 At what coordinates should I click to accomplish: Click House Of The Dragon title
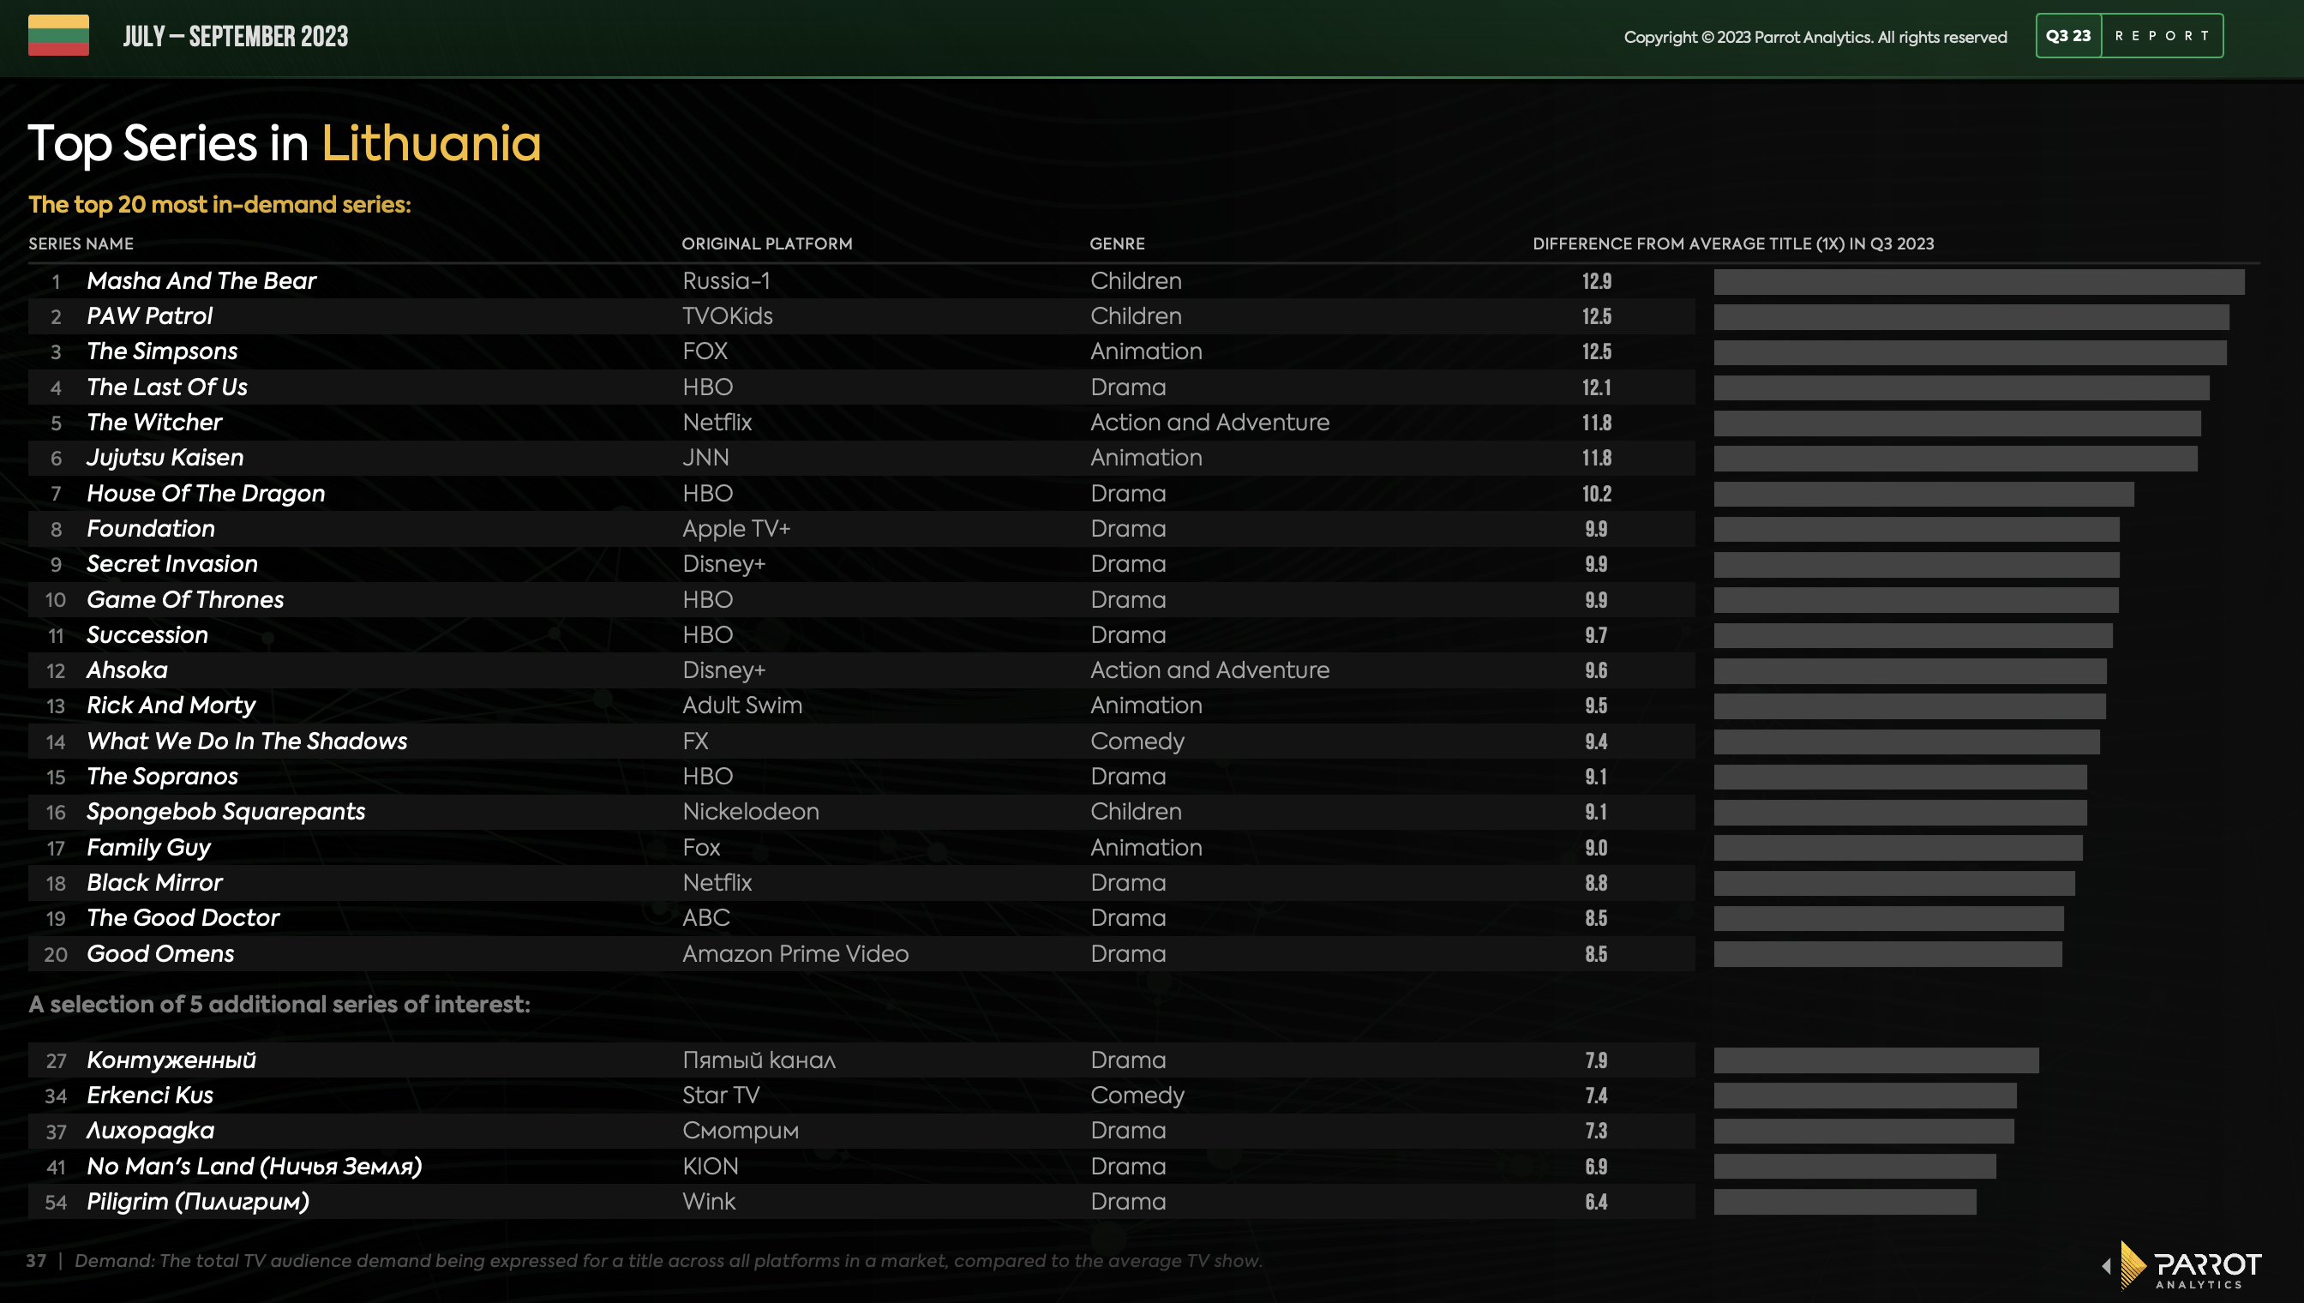pos(206,494)
